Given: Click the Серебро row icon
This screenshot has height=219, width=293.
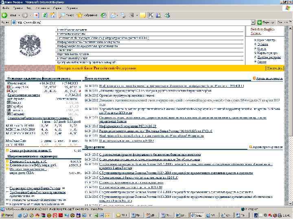Looking at the screenshot, I should [x=9, y=106].
